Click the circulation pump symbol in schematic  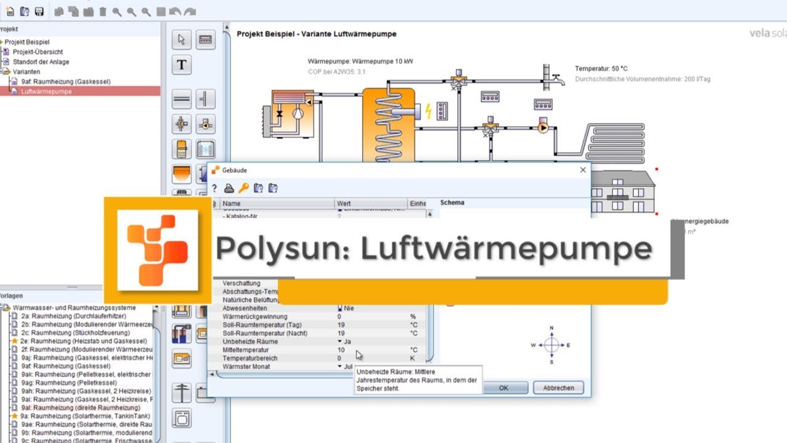[x=543, y=127]
